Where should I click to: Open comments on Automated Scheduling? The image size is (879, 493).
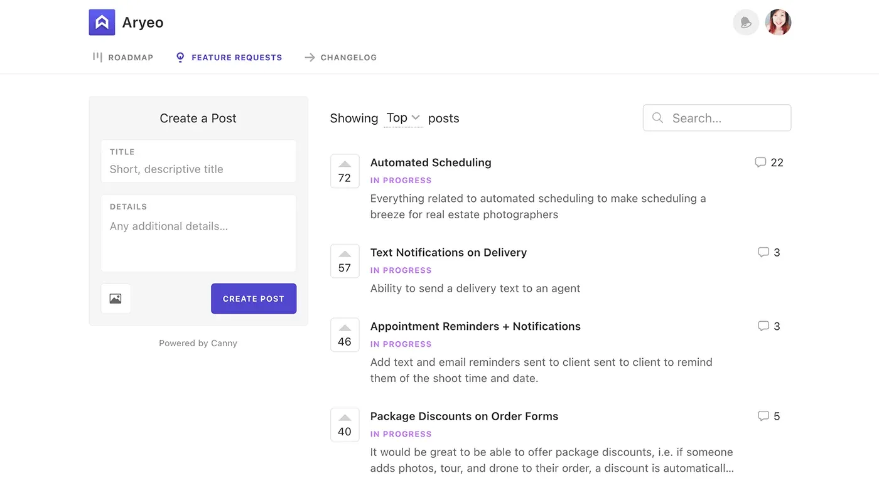coord(768,162)
